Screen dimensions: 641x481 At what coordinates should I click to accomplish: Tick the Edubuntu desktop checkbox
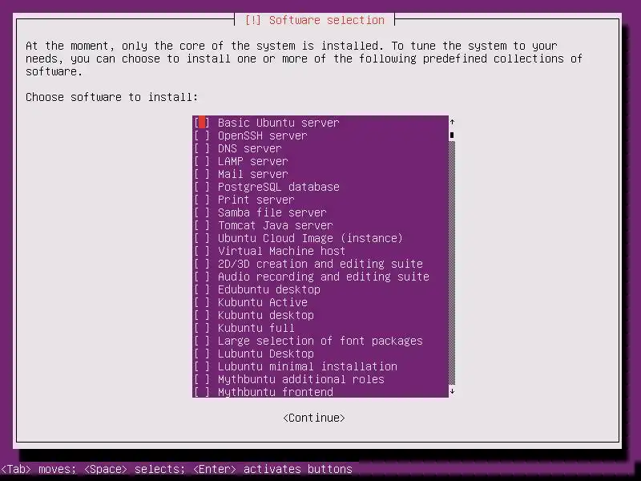(x=202, y=289)
